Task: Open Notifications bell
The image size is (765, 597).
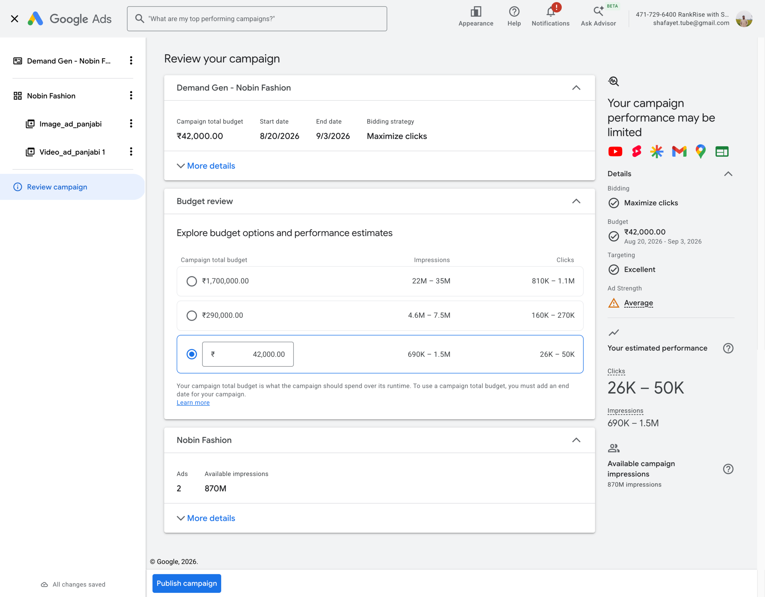Action: 550,16
